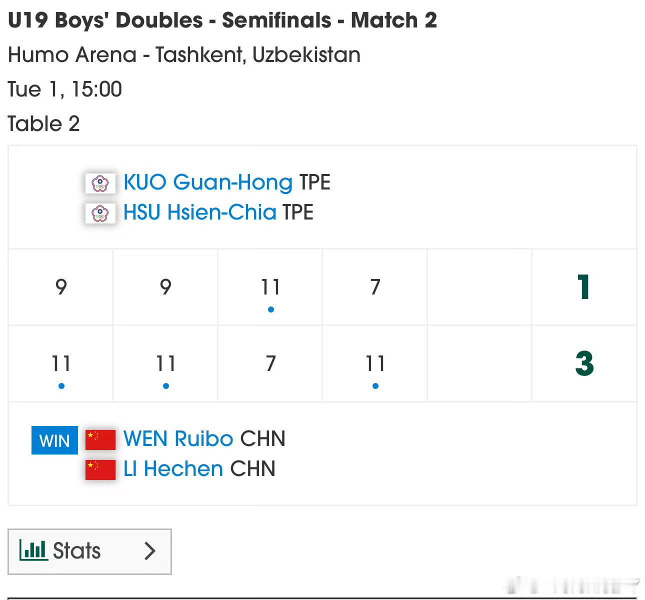This screenshot has width=645, height=600.
Task: Click the TPE flag beside HSU Hsien-Chia
Action: tap(100, 213)
